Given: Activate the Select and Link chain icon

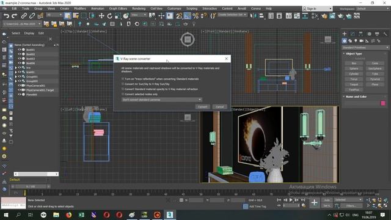Looking at the screenshot, I should click(24, 16).
